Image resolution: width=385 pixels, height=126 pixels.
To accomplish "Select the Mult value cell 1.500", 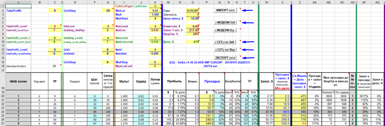I will click(155, 14).
